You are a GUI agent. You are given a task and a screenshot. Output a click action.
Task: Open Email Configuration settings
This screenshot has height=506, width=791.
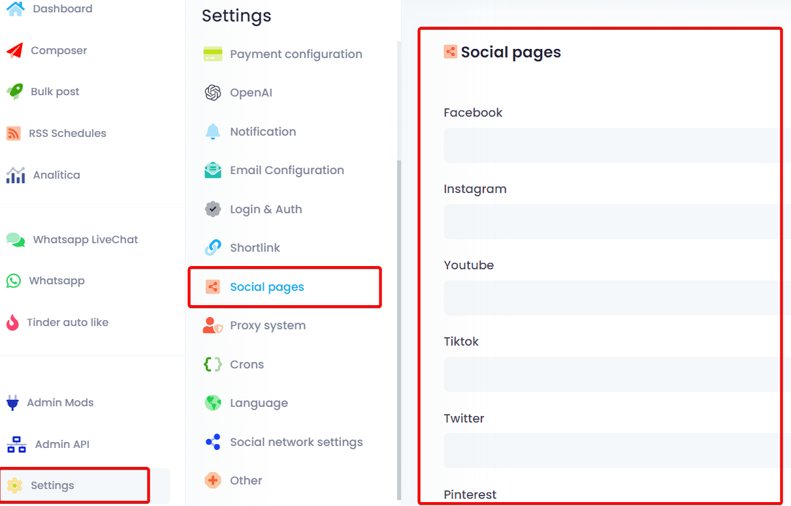click(x=287, y=170)
